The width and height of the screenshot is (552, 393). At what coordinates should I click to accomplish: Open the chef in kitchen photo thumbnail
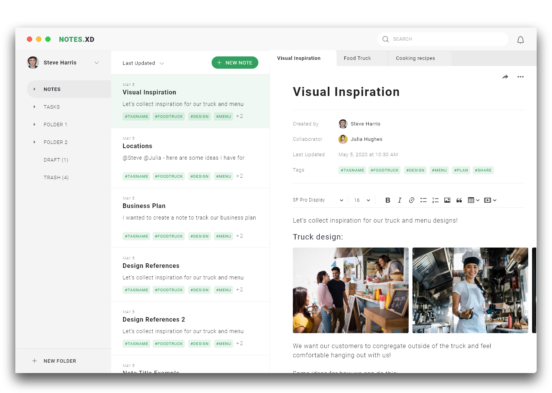coord(470,290)
